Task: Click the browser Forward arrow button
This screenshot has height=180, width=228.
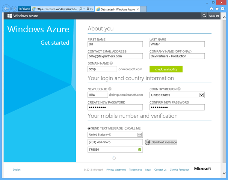Action: [14, 8]
